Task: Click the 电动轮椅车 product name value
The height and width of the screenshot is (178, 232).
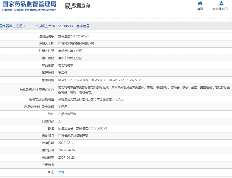Action: coord(65,65)
